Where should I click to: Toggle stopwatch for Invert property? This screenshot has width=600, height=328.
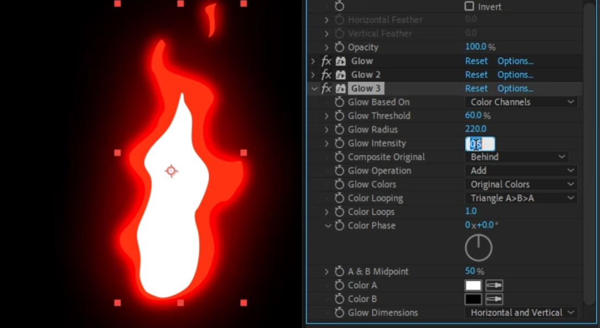[340, 6]
